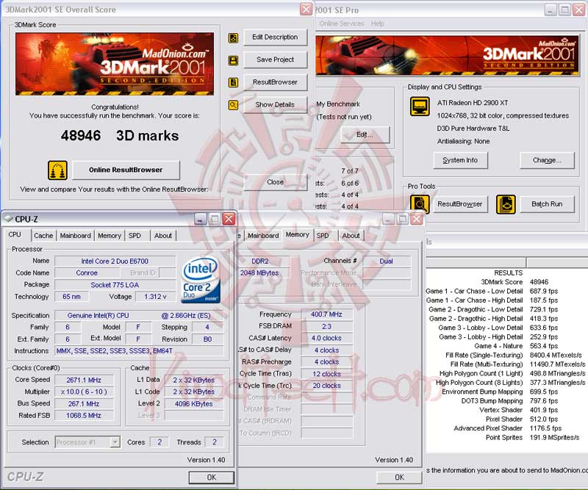This screenshot has width=588, height=490.
Task: Click OK in the CPU-Z CPU window
Action: [x=212, y=478]
